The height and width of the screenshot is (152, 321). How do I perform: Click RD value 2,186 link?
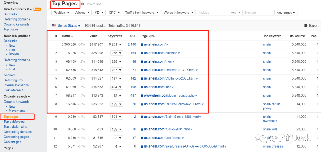click(x=132, y=44)
